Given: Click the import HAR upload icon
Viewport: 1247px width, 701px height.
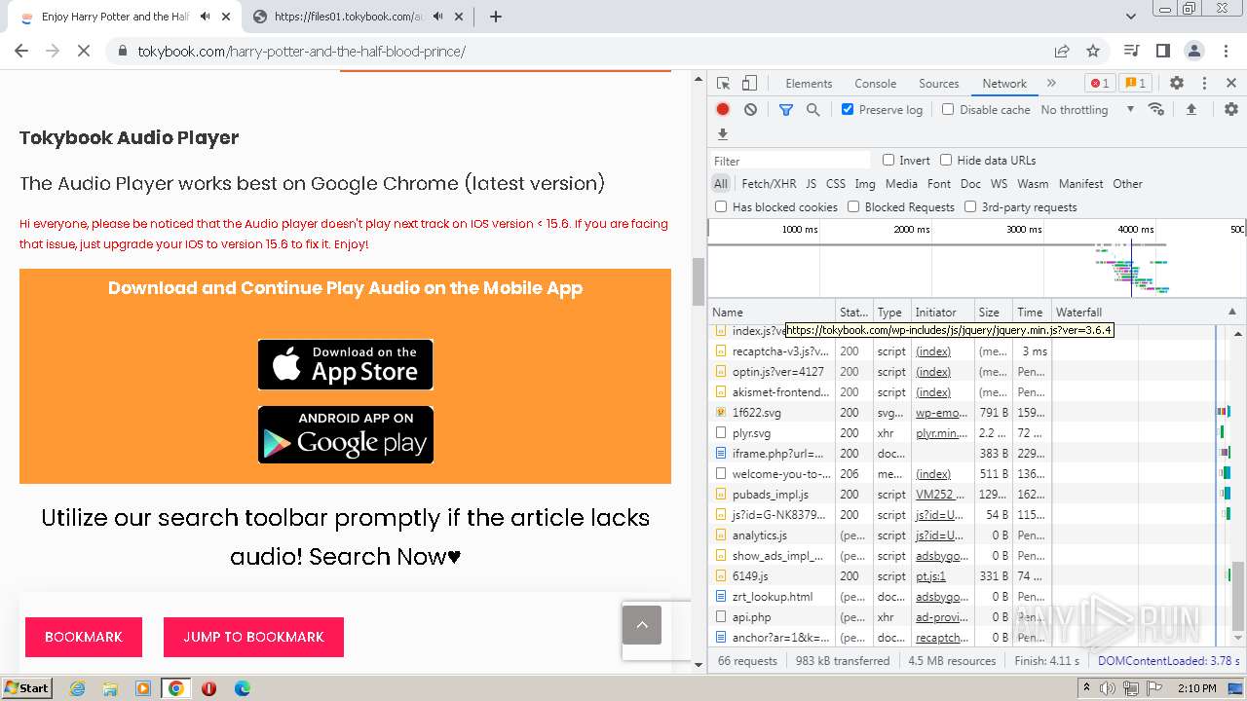Looking at the screenshot, I should (x=1190, y=110).
